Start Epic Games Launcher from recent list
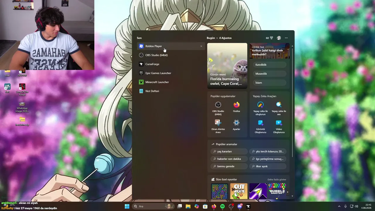Viewport: 375px width, 211px height. point(171,73)
